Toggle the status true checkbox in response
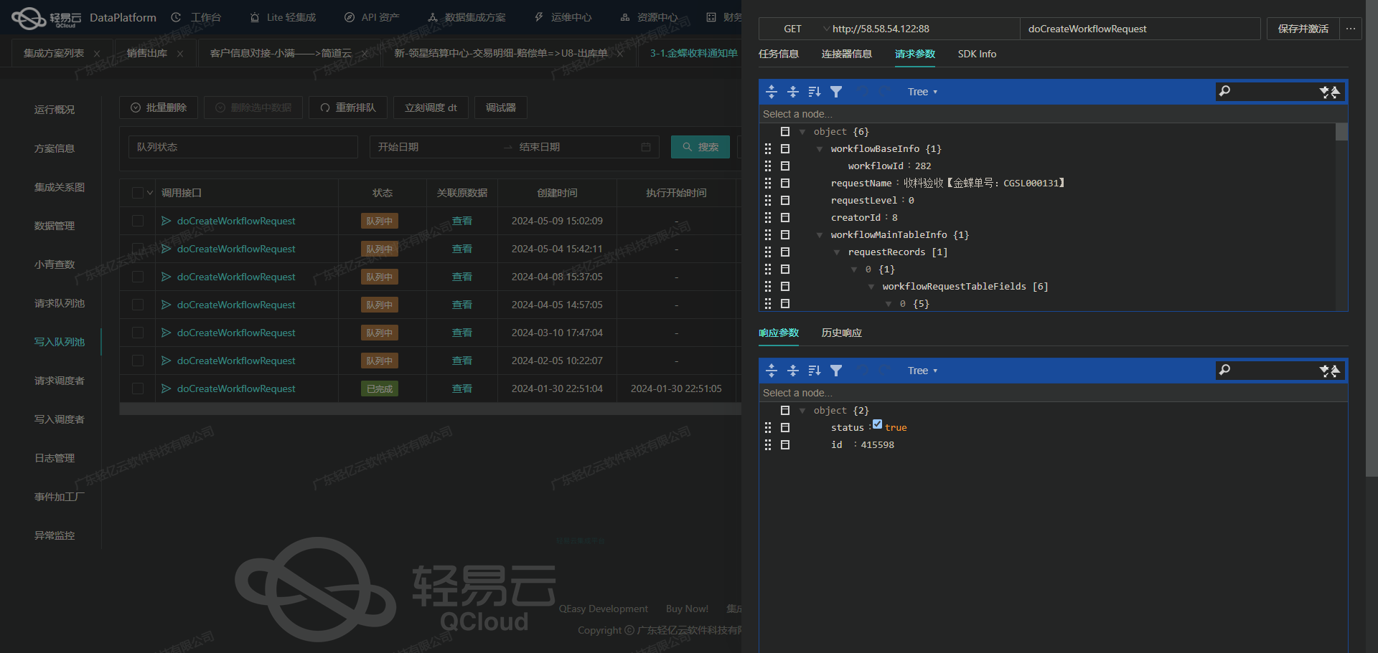Screen dimensions: 1378x653 click(x=877, y=424)
